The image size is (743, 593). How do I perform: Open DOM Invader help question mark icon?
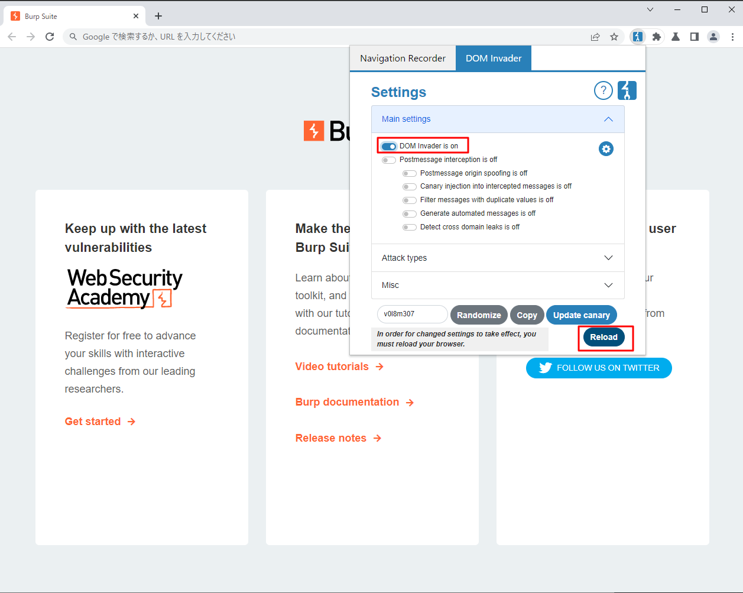click(603, 90)
